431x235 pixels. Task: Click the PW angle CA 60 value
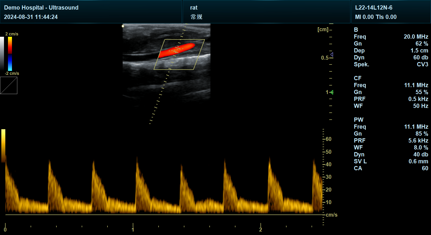[x=425, y=168]
